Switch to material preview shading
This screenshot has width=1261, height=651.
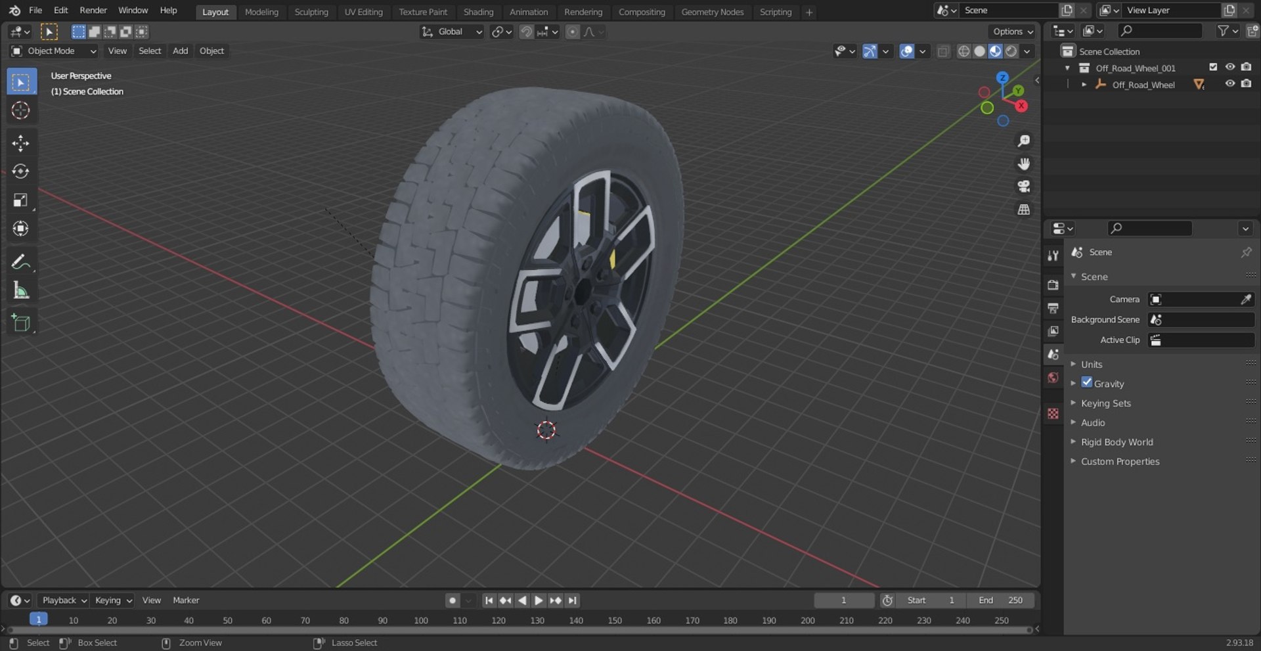point(996,51)
